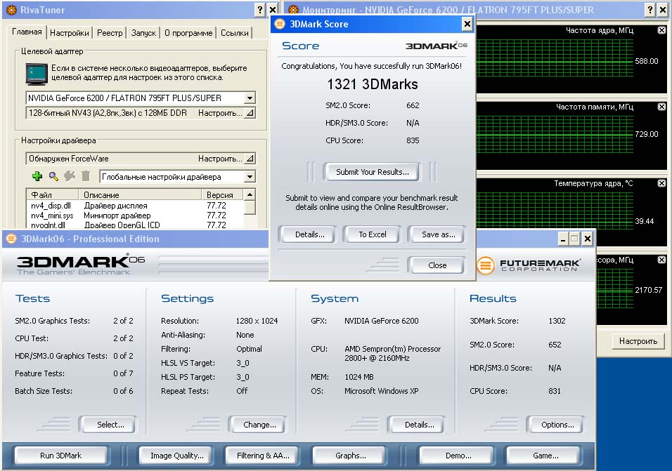672x471 pixels.
Task: Select the nv4_disp.dll row
Action: [135, 206]
